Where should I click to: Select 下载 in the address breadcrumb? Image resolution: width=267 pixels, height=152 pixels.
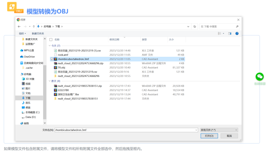(58, 27)
